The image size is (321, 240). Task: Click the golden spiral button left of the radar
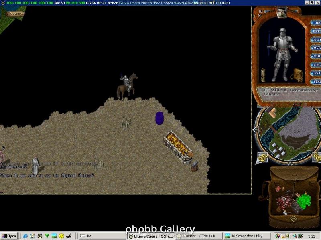[262, 158]
